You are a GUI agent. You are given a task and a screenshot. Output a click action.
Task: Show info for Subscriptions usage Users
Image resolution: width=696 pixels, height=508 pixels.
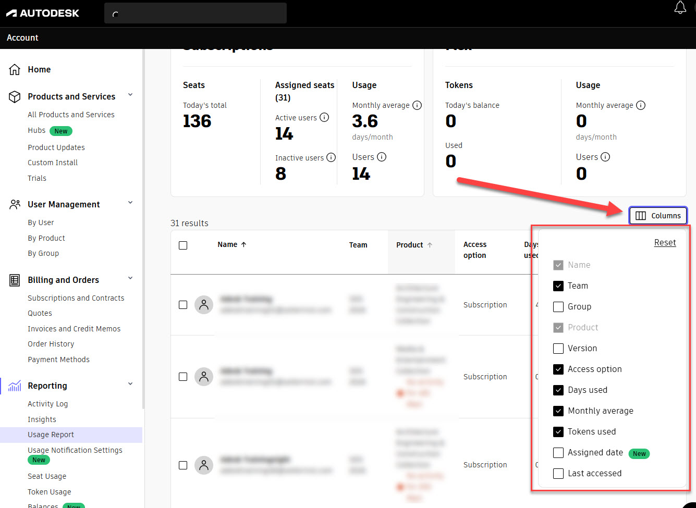click(382, 157)
